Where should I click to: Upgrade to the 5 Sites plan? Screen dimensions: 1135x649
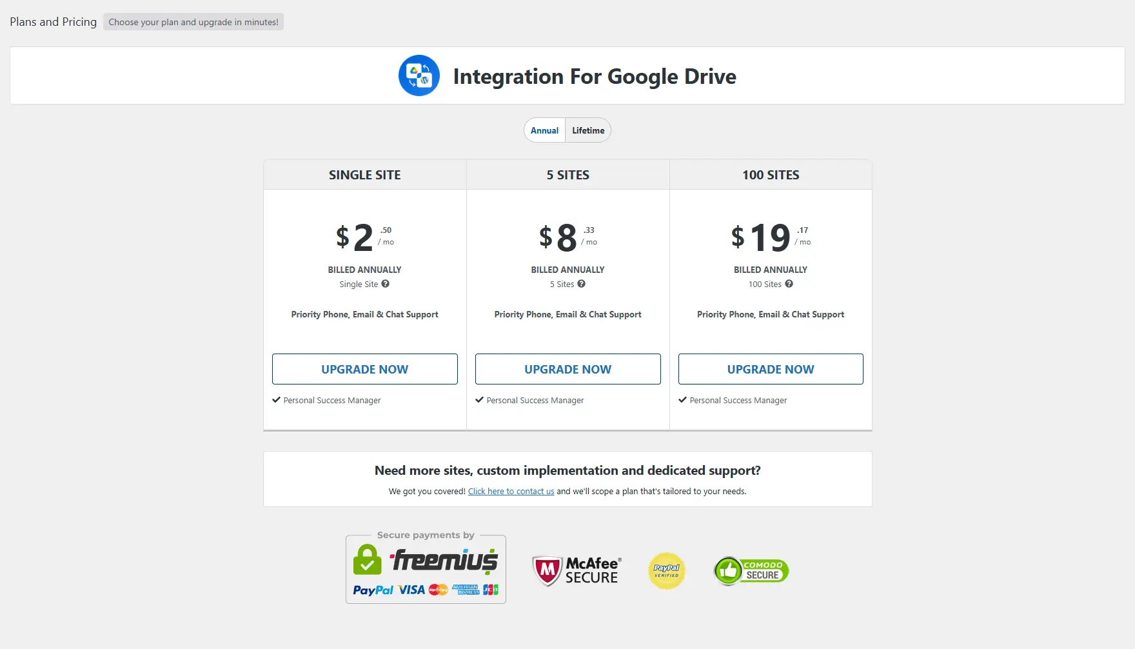point(567,369)
